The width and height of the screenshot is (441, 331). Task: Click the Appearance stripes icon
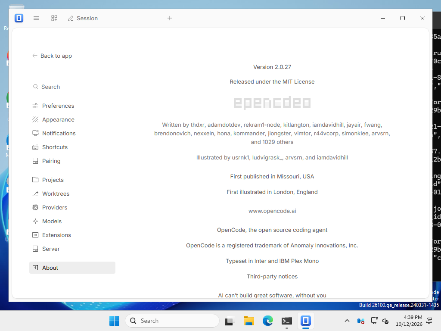(x=35, y=120)
